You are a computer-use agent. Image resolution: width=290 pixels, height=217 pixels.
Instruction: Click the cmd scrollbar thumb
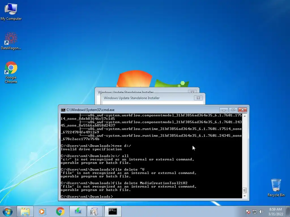point(244,190)
